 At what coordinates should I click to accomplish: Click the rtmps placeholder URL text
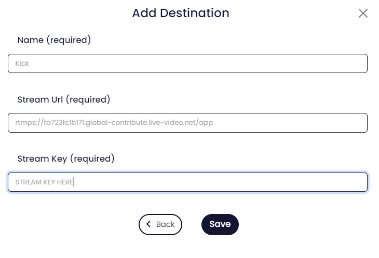114,123
